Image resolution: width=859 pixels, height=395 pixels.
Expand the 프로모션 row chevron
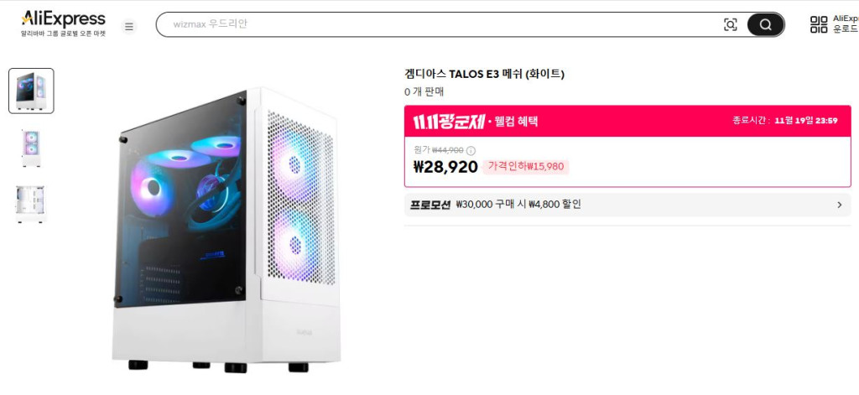839,205
